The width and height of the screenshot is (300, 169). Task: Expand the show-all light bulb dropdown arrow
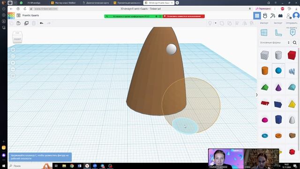pos(216,23)
